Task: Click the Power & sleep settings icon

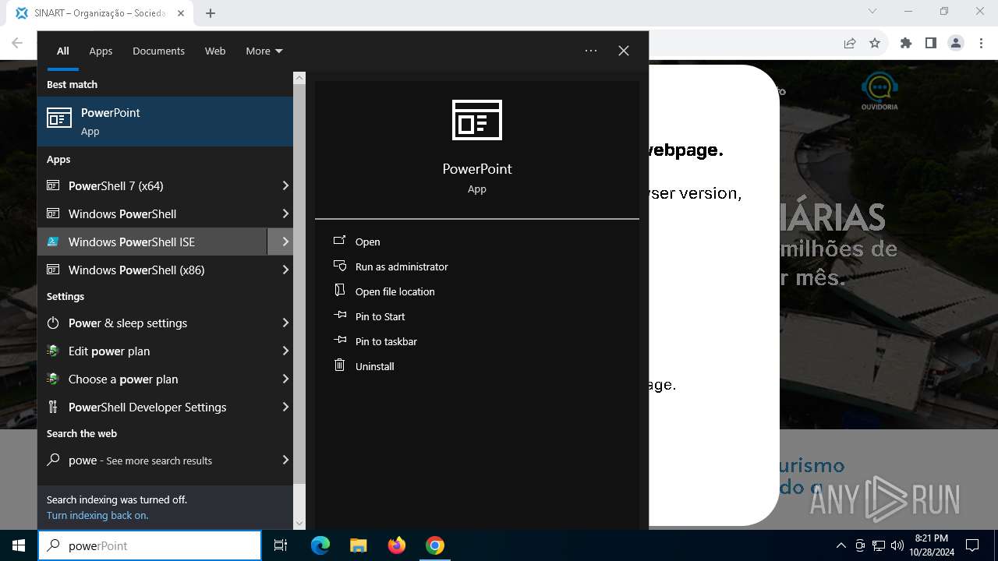Action: tap(53, 323)
